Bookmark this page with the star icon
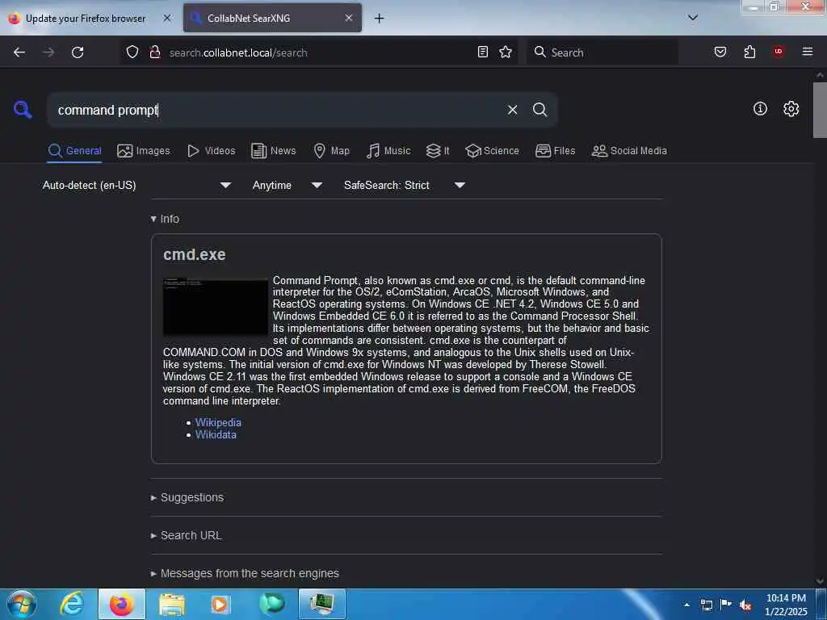 pos(506,52)
